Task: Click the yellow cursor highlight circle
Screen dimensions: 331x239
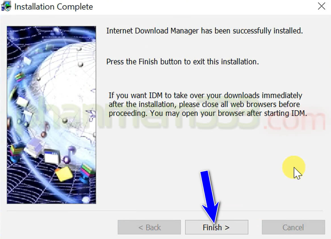Action: (294, 167)
